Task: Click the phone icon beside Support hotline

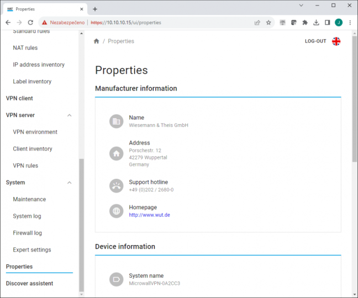Action: pos(116,186)
